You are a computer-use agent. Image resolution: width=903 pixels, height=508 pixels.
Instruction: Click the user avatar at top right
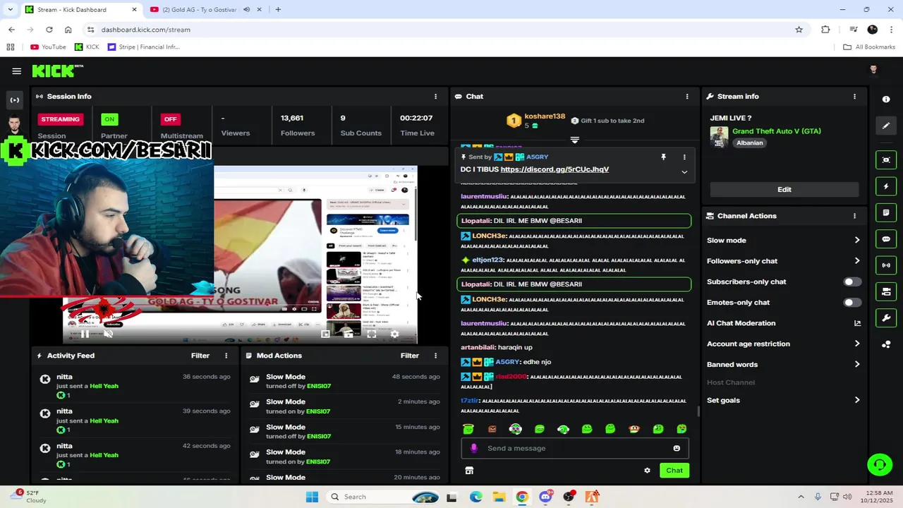[x=873, y=69]
